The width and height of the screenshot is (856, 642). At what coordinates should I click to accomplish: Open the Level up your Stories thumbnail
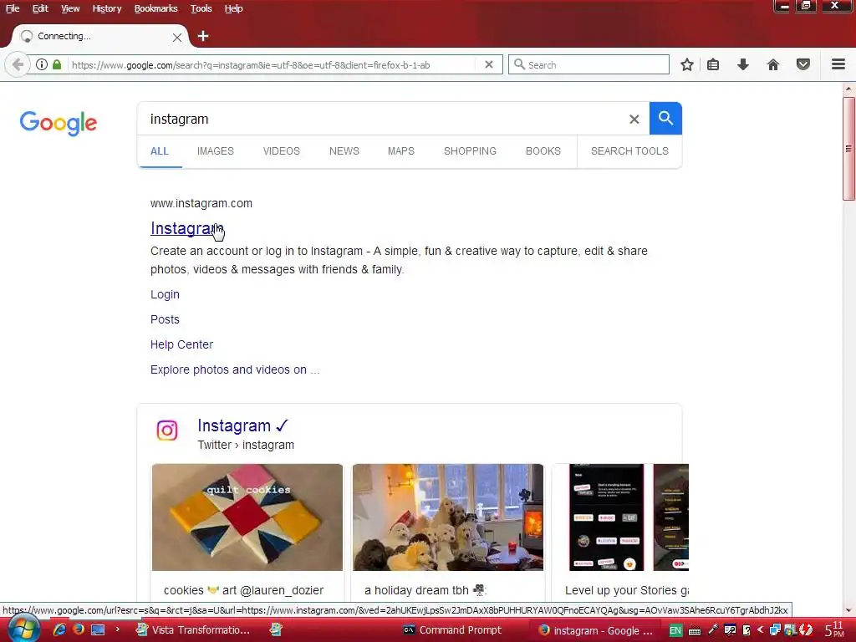point(621,517)
